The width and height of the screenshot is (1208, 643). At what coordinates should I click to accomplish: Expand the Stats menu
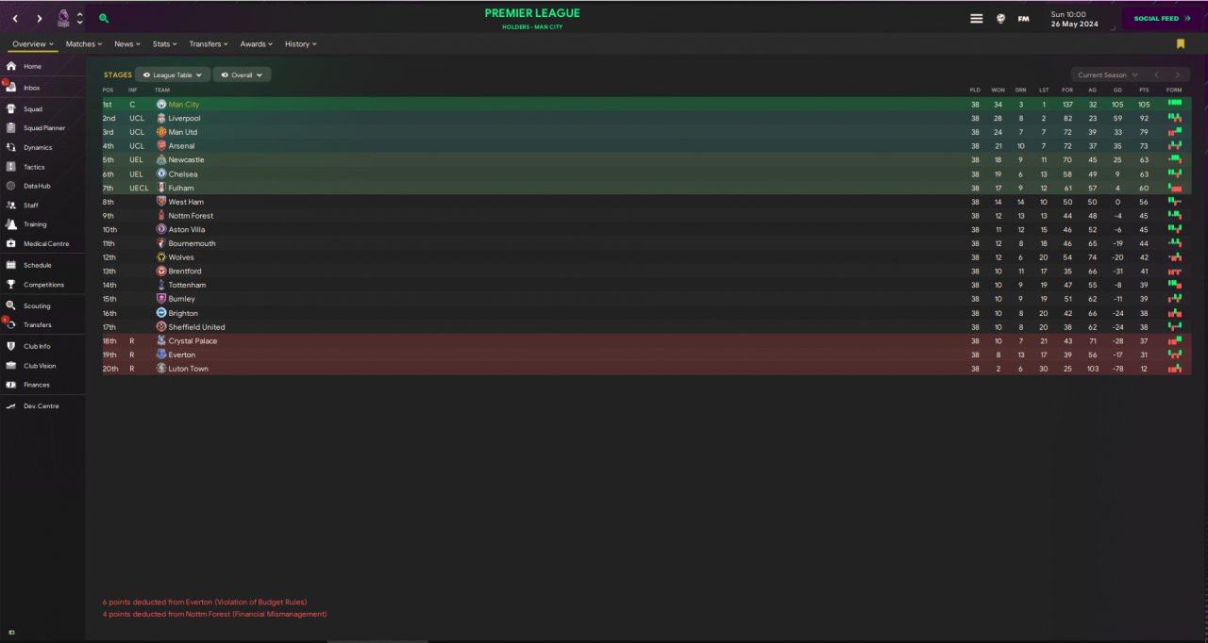coord(164,43)
